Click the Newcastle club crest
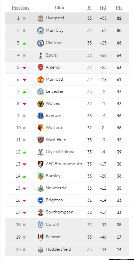Screen dimensions: 134x260 click(x=41, y=188)
